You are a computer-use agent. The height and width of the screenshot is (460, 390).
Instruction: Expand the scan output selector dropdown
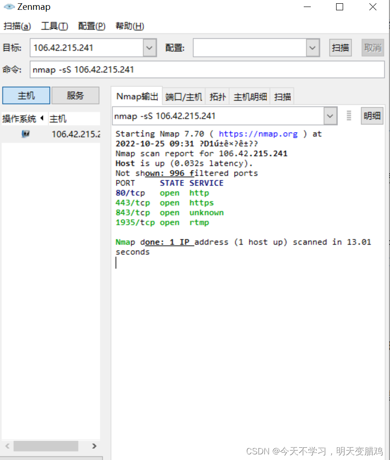(x=330, y=116)
